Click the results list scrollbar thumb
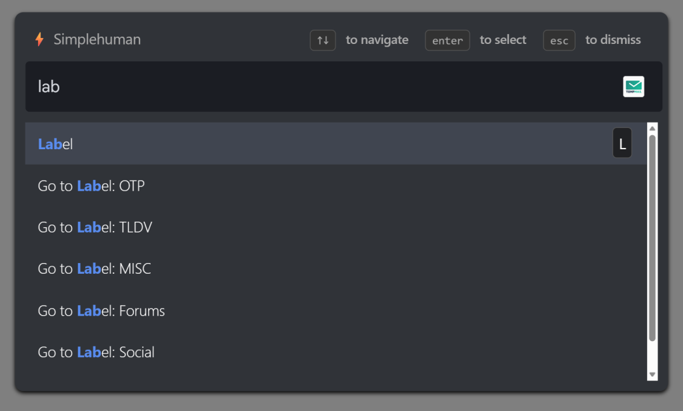This screenshot has height=411, width=683. pos(652,236)
